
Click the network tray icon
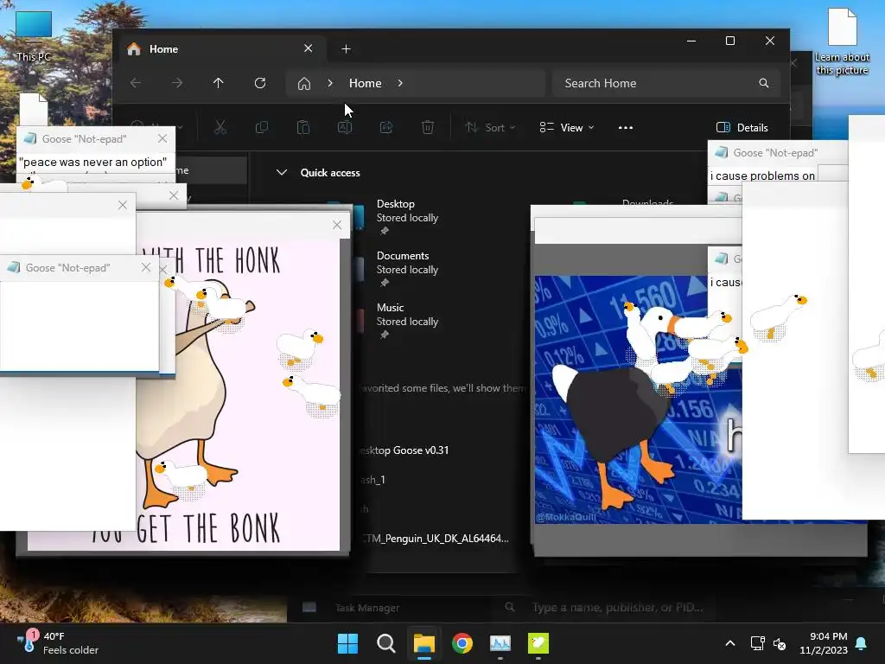point(757,643)
